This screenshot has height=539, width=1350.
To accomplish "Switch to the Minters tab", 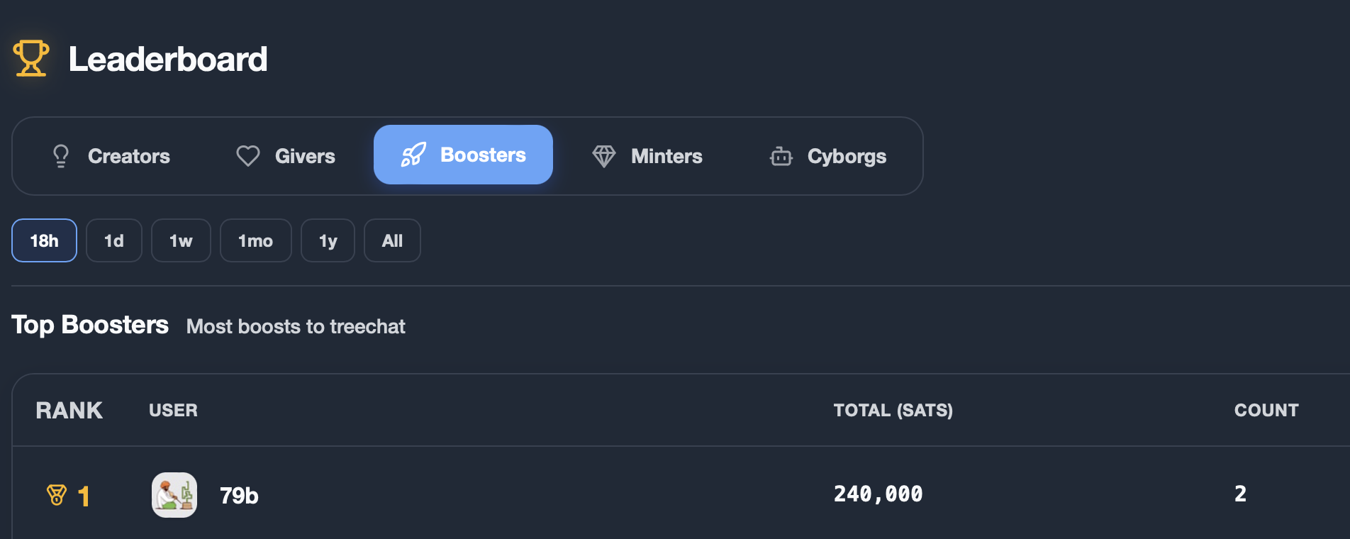I will [647, 156].
